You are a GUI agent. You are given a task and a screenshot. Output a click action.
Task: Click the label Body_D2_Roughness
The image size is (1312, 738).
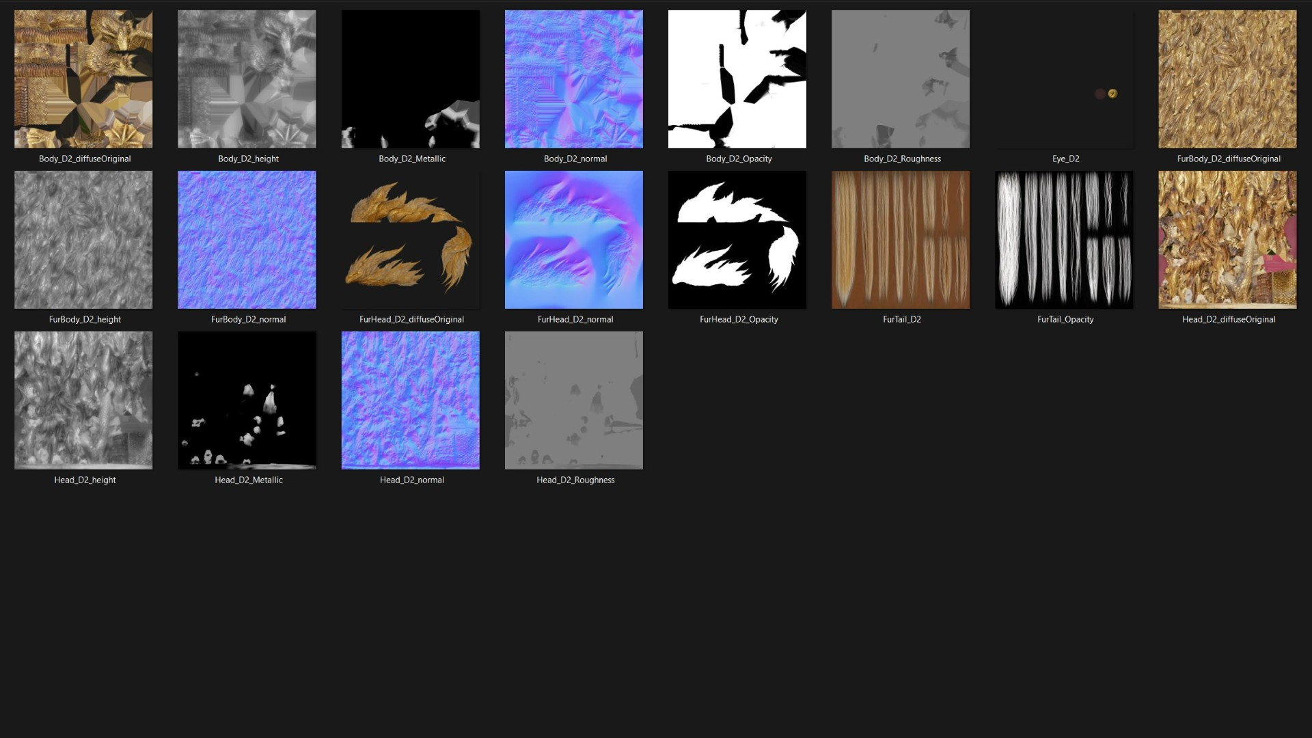point(902,159)
